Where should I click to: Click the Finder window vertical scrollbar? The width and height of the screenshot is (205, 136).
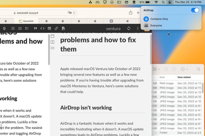[x=203, y=88]
